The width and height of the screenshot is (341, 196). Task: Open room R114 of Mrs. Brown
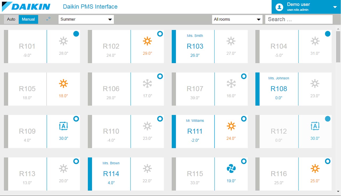pos(111,174)
